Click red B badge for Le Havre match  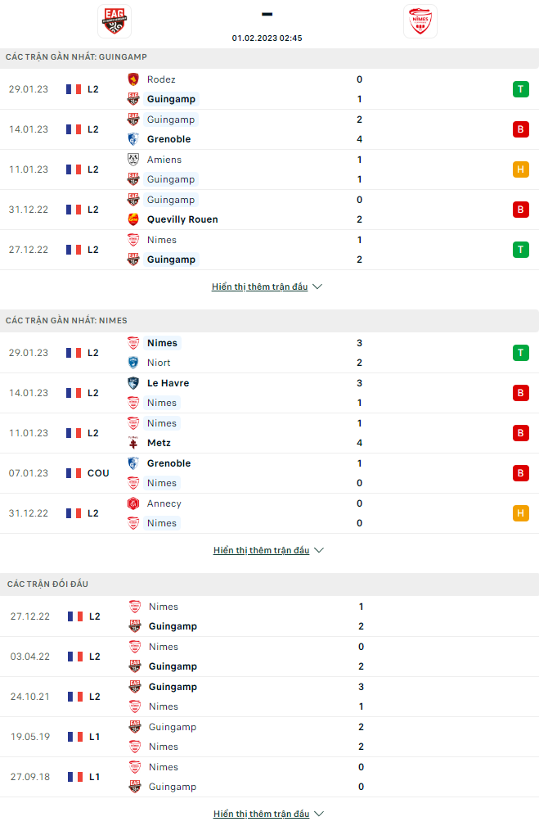coord(520,393)
